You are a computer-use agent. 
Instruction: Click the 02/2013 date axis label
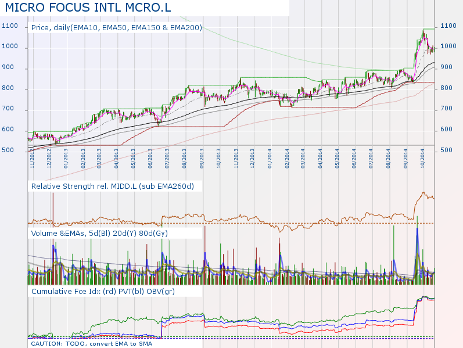click(x=83, y=159)
